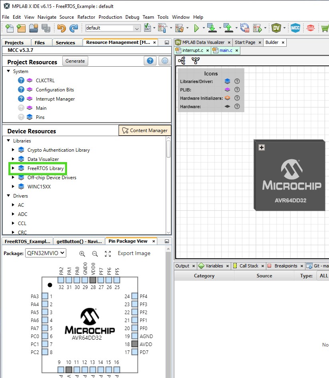
Task: Open the Content Manager
Action: point(145,131)
